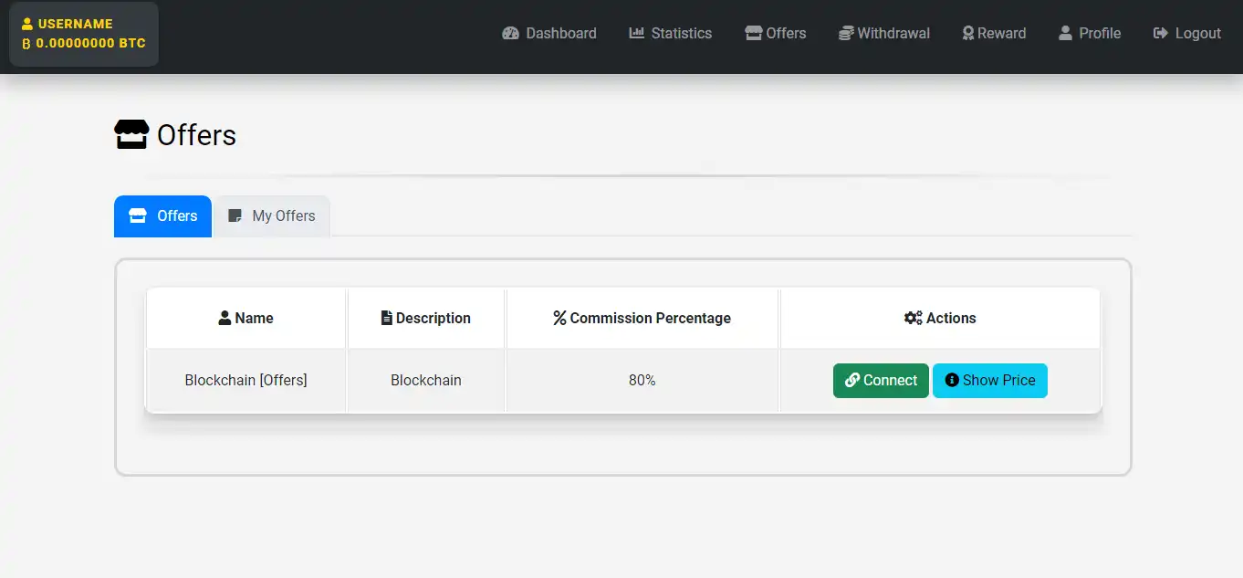Click the person icon beside Profile
Screen dimensions: 1243x578
click(1065, 34)
